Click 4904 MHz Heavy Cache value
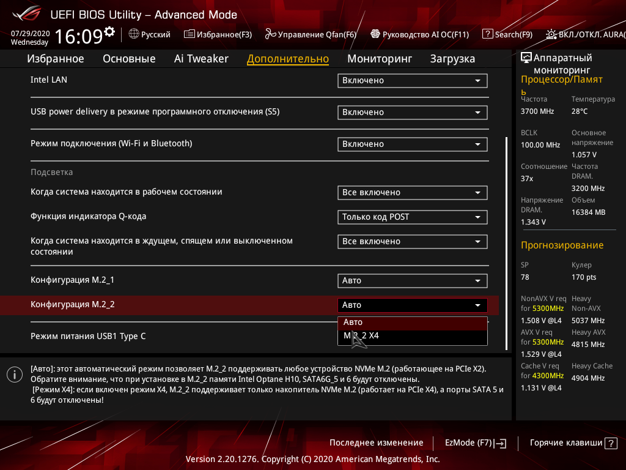Viewport: 626px width, 470px height. pyautogui.click(x=588, y=378)
